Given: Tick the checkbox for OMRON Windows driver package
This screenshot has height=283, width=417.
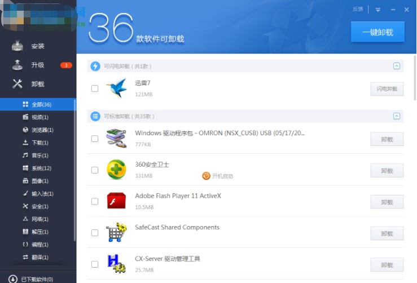Looking at the screenshot, I should (95, 139).
